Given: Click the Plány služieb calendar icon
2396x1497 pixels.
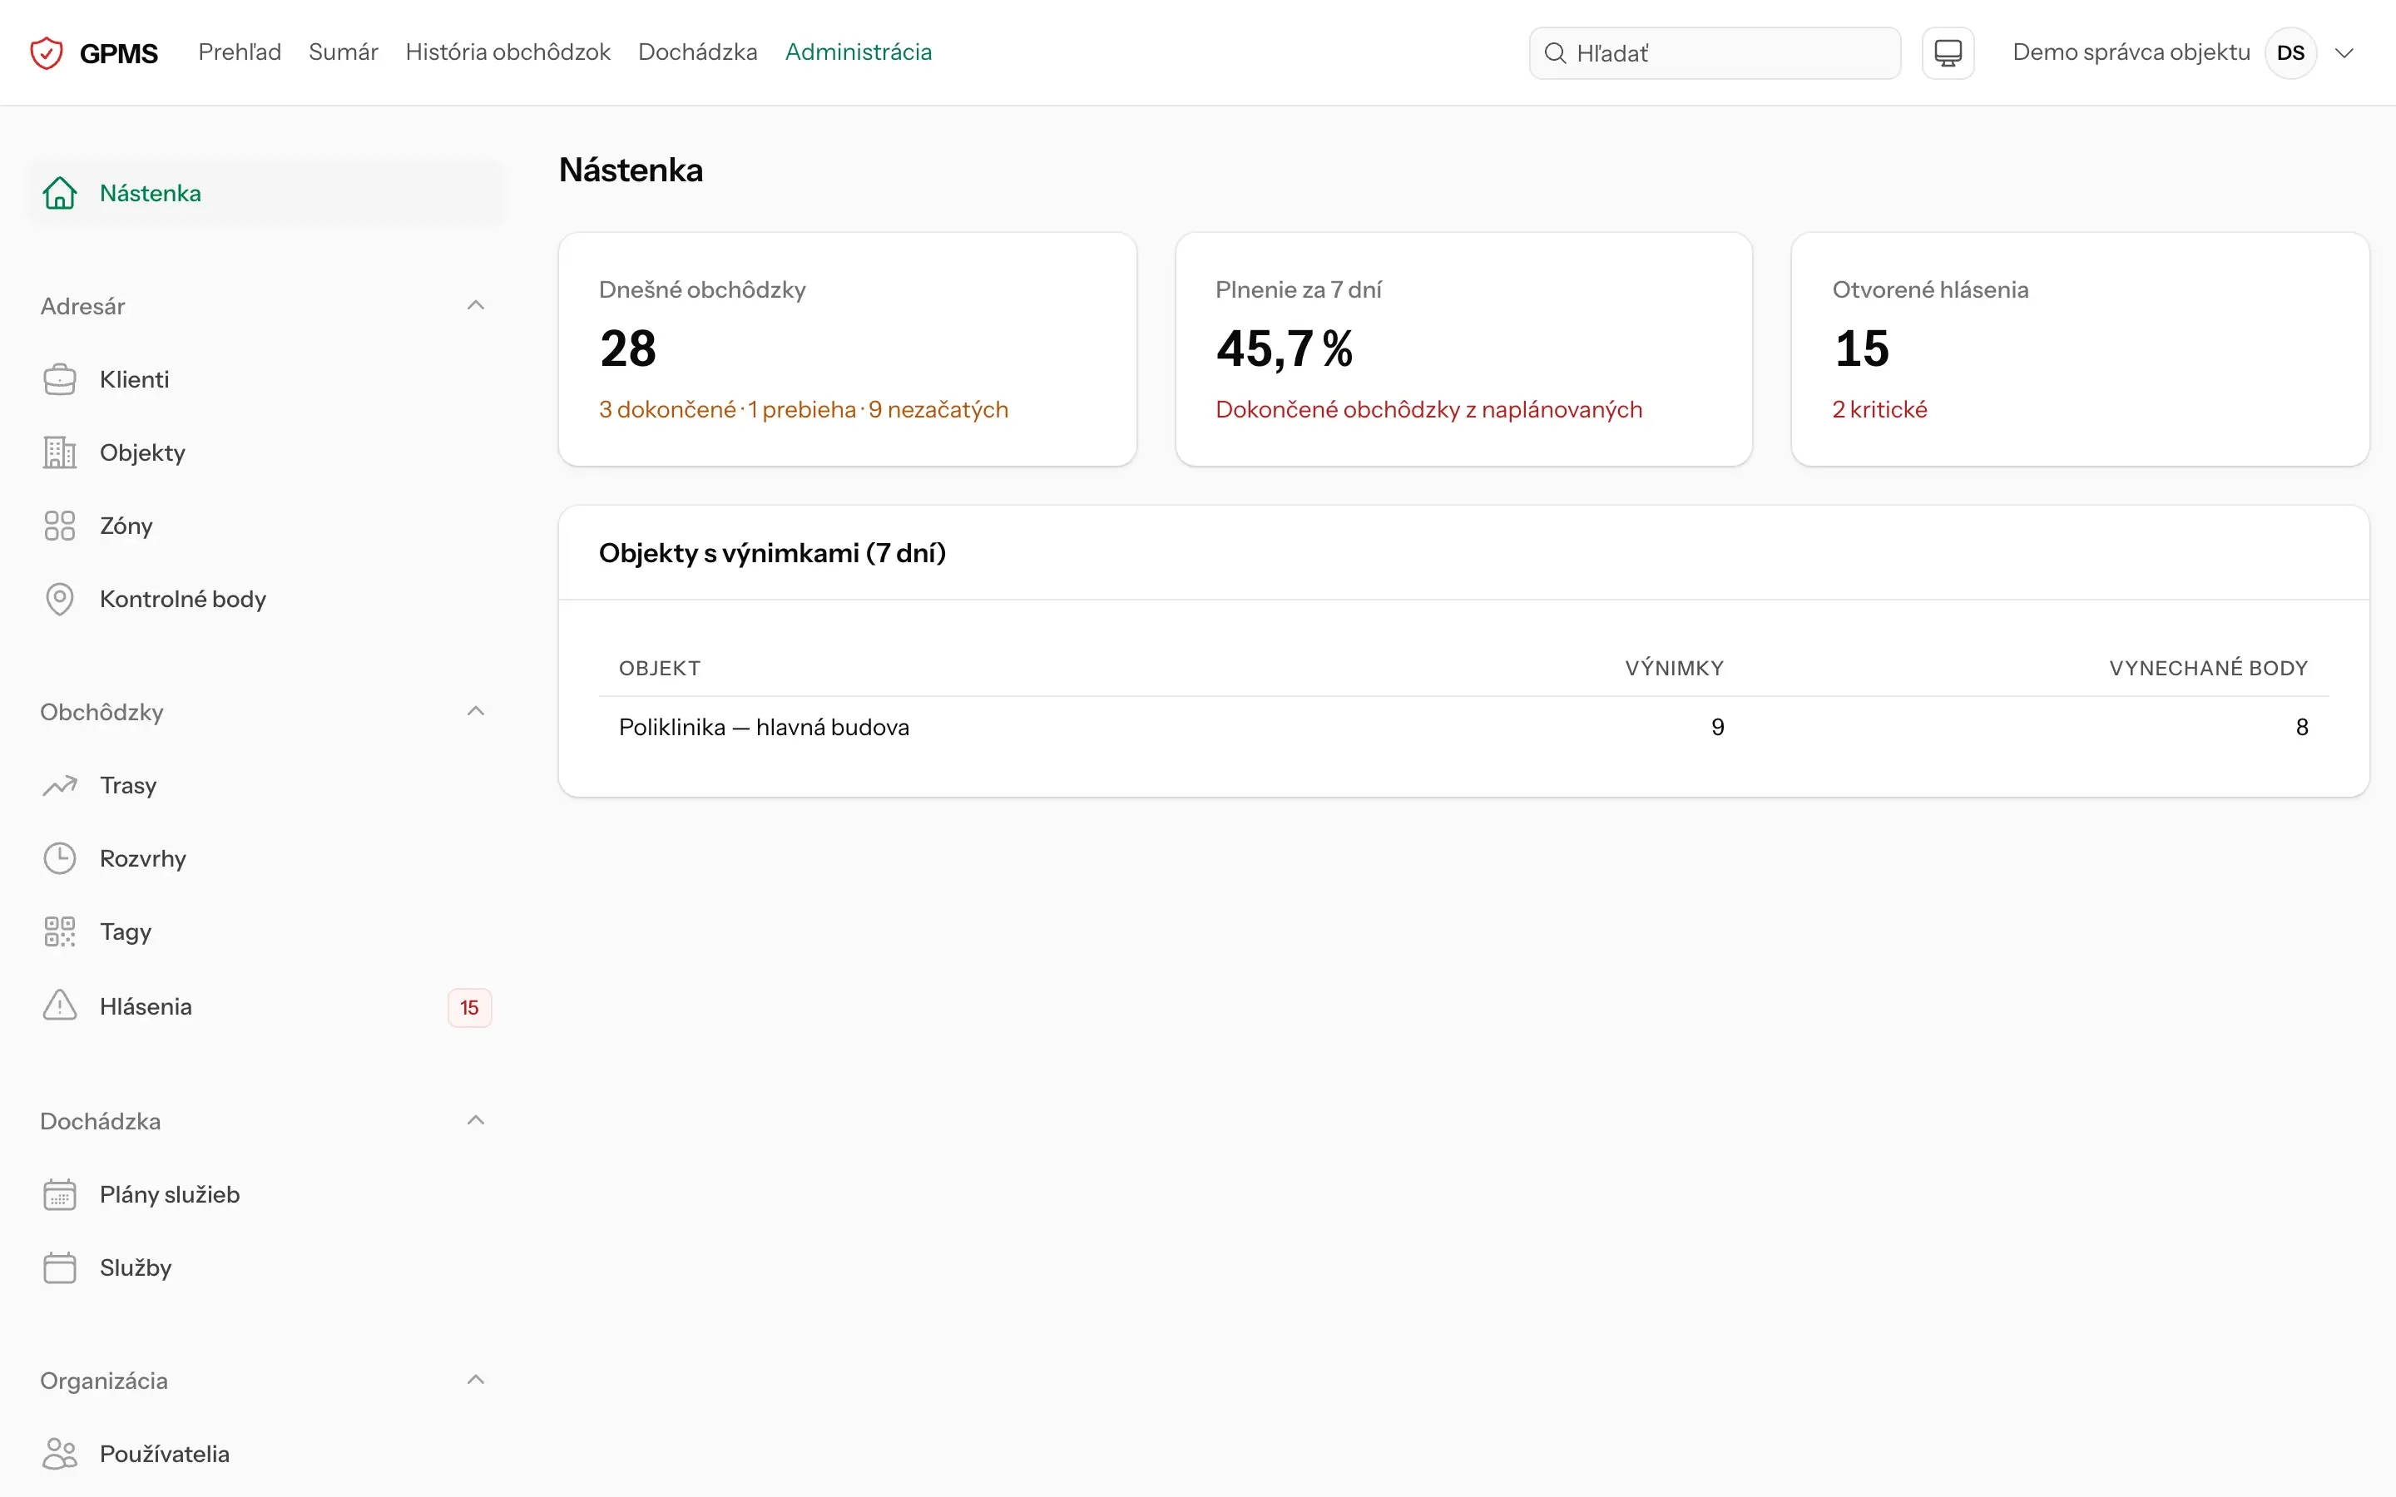Looking at the screenshot, I should point(59,1194).
